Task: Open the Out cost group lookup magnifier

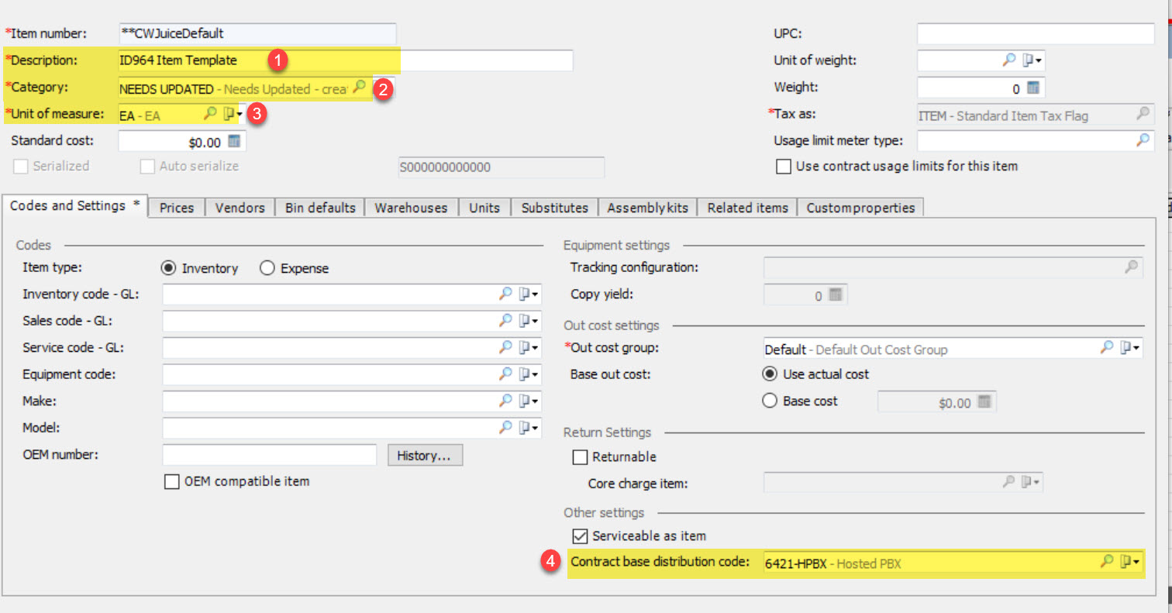Action: pyautogui.click(x=1107, y=348)
